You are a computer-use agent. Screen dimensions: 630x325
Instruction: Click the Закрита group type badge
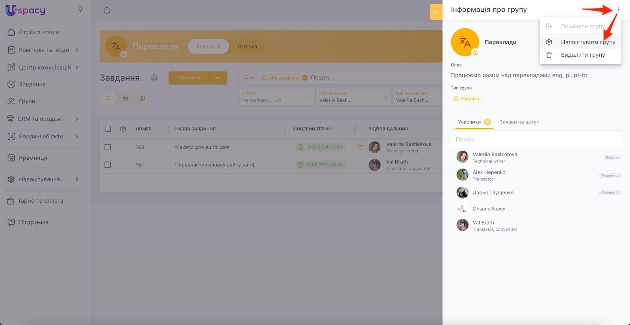point(466,99)
